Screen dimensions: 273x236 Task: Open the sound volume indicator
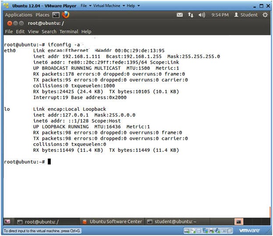pos(202,15)
